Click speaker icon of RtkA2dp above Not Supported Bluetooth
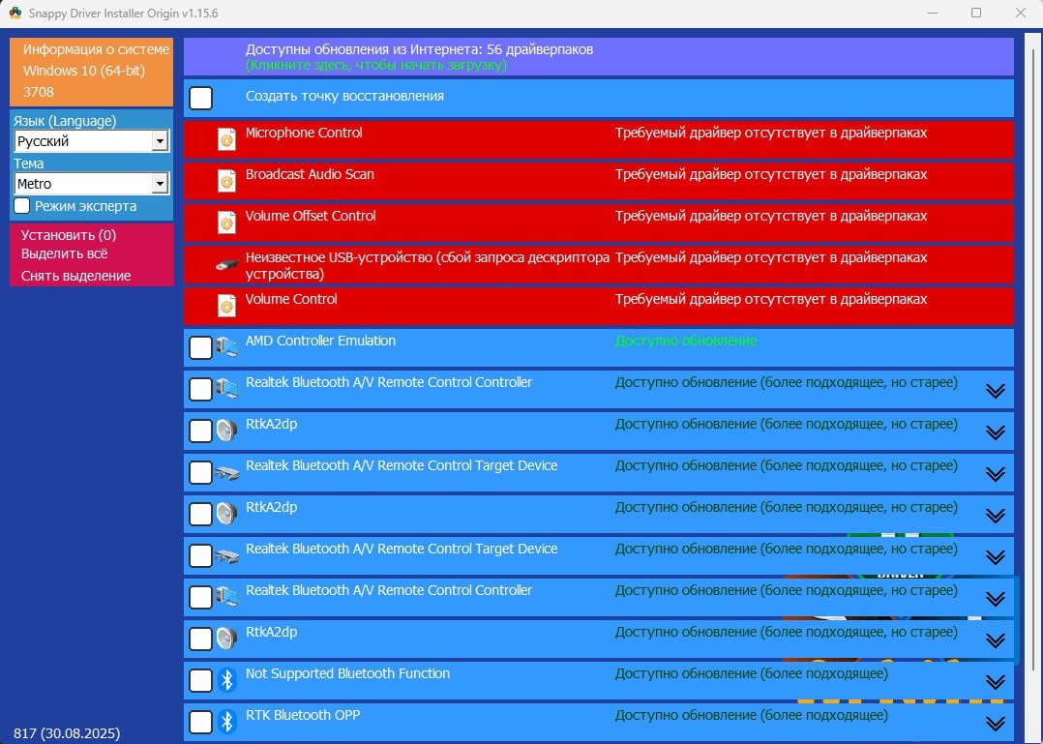Screen dimensions: 1043x744 (226, 639)
